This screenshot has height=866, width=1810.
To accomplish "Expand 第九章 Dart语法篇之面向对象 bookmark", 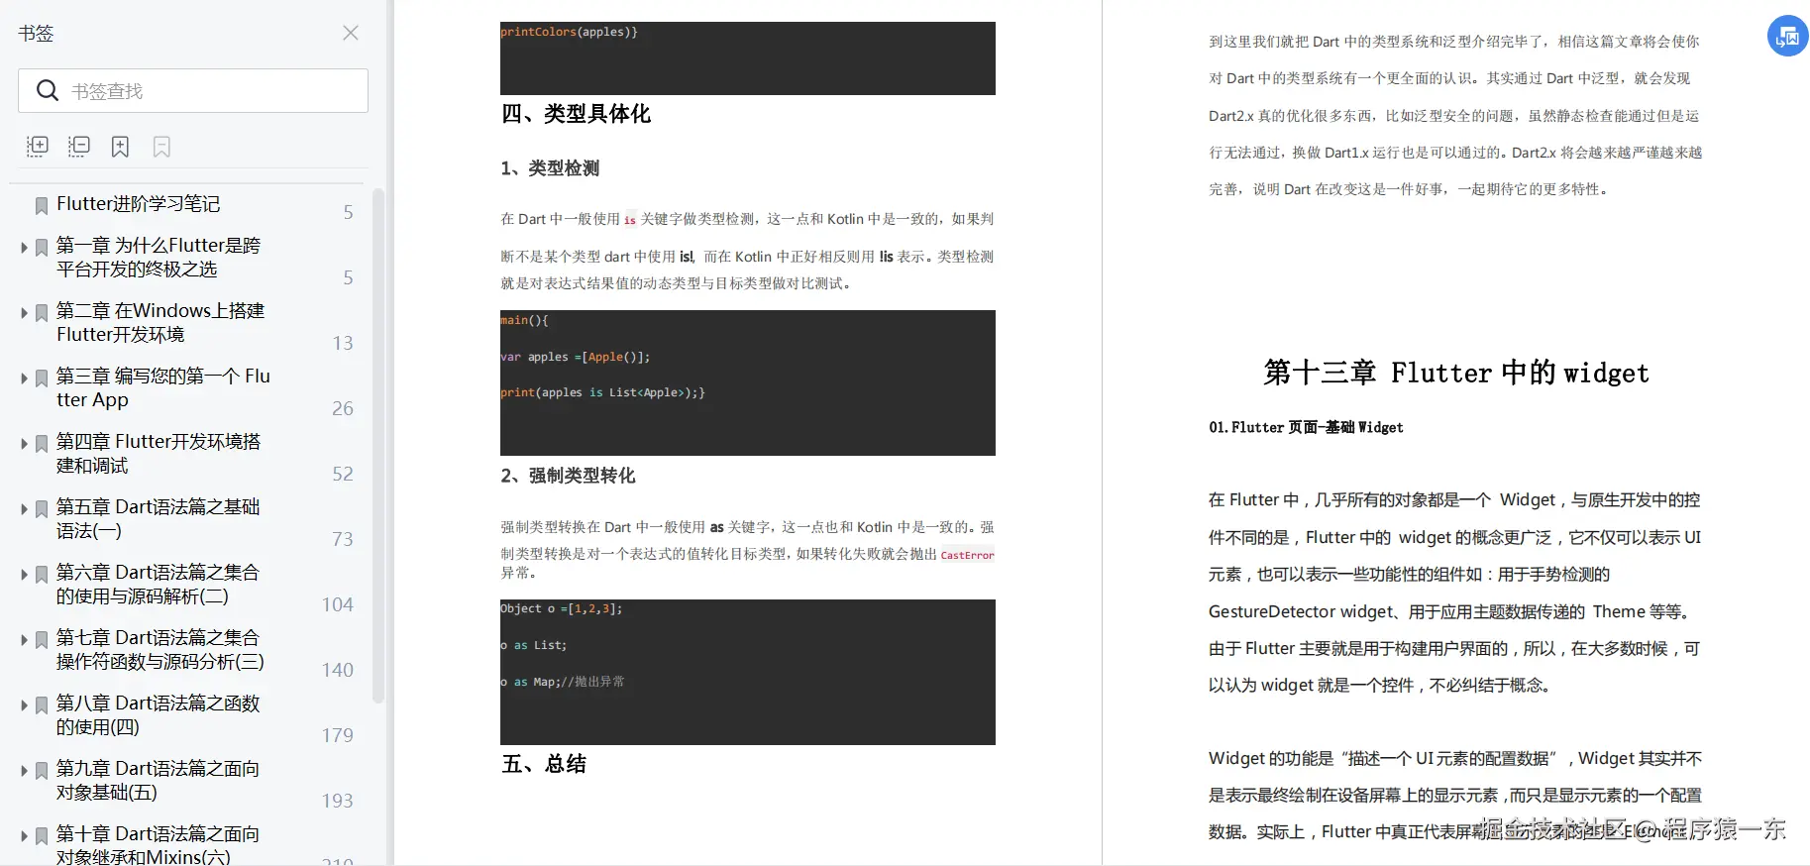I will [24, 771].
